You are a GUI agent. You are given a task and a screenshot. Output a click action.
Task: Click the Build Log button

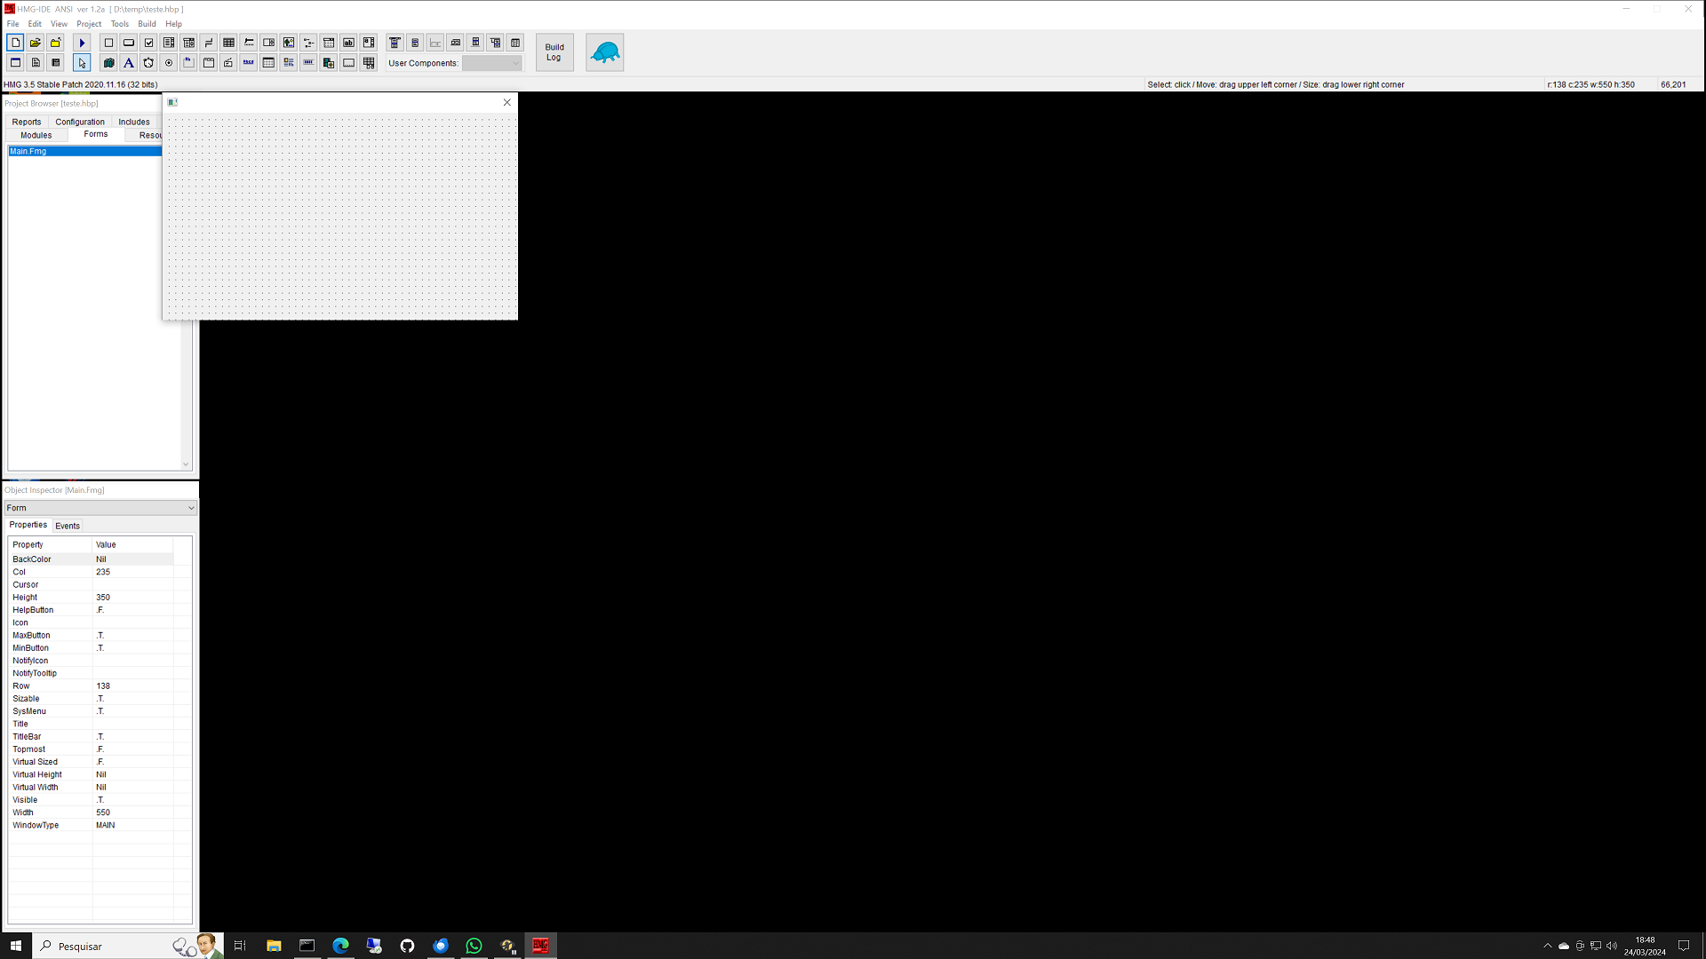click(554, 52)
